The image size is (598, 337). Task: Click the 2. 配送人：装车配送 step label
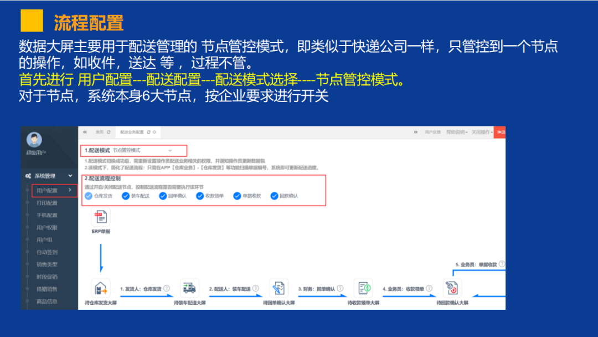click(x=230, y=289)
